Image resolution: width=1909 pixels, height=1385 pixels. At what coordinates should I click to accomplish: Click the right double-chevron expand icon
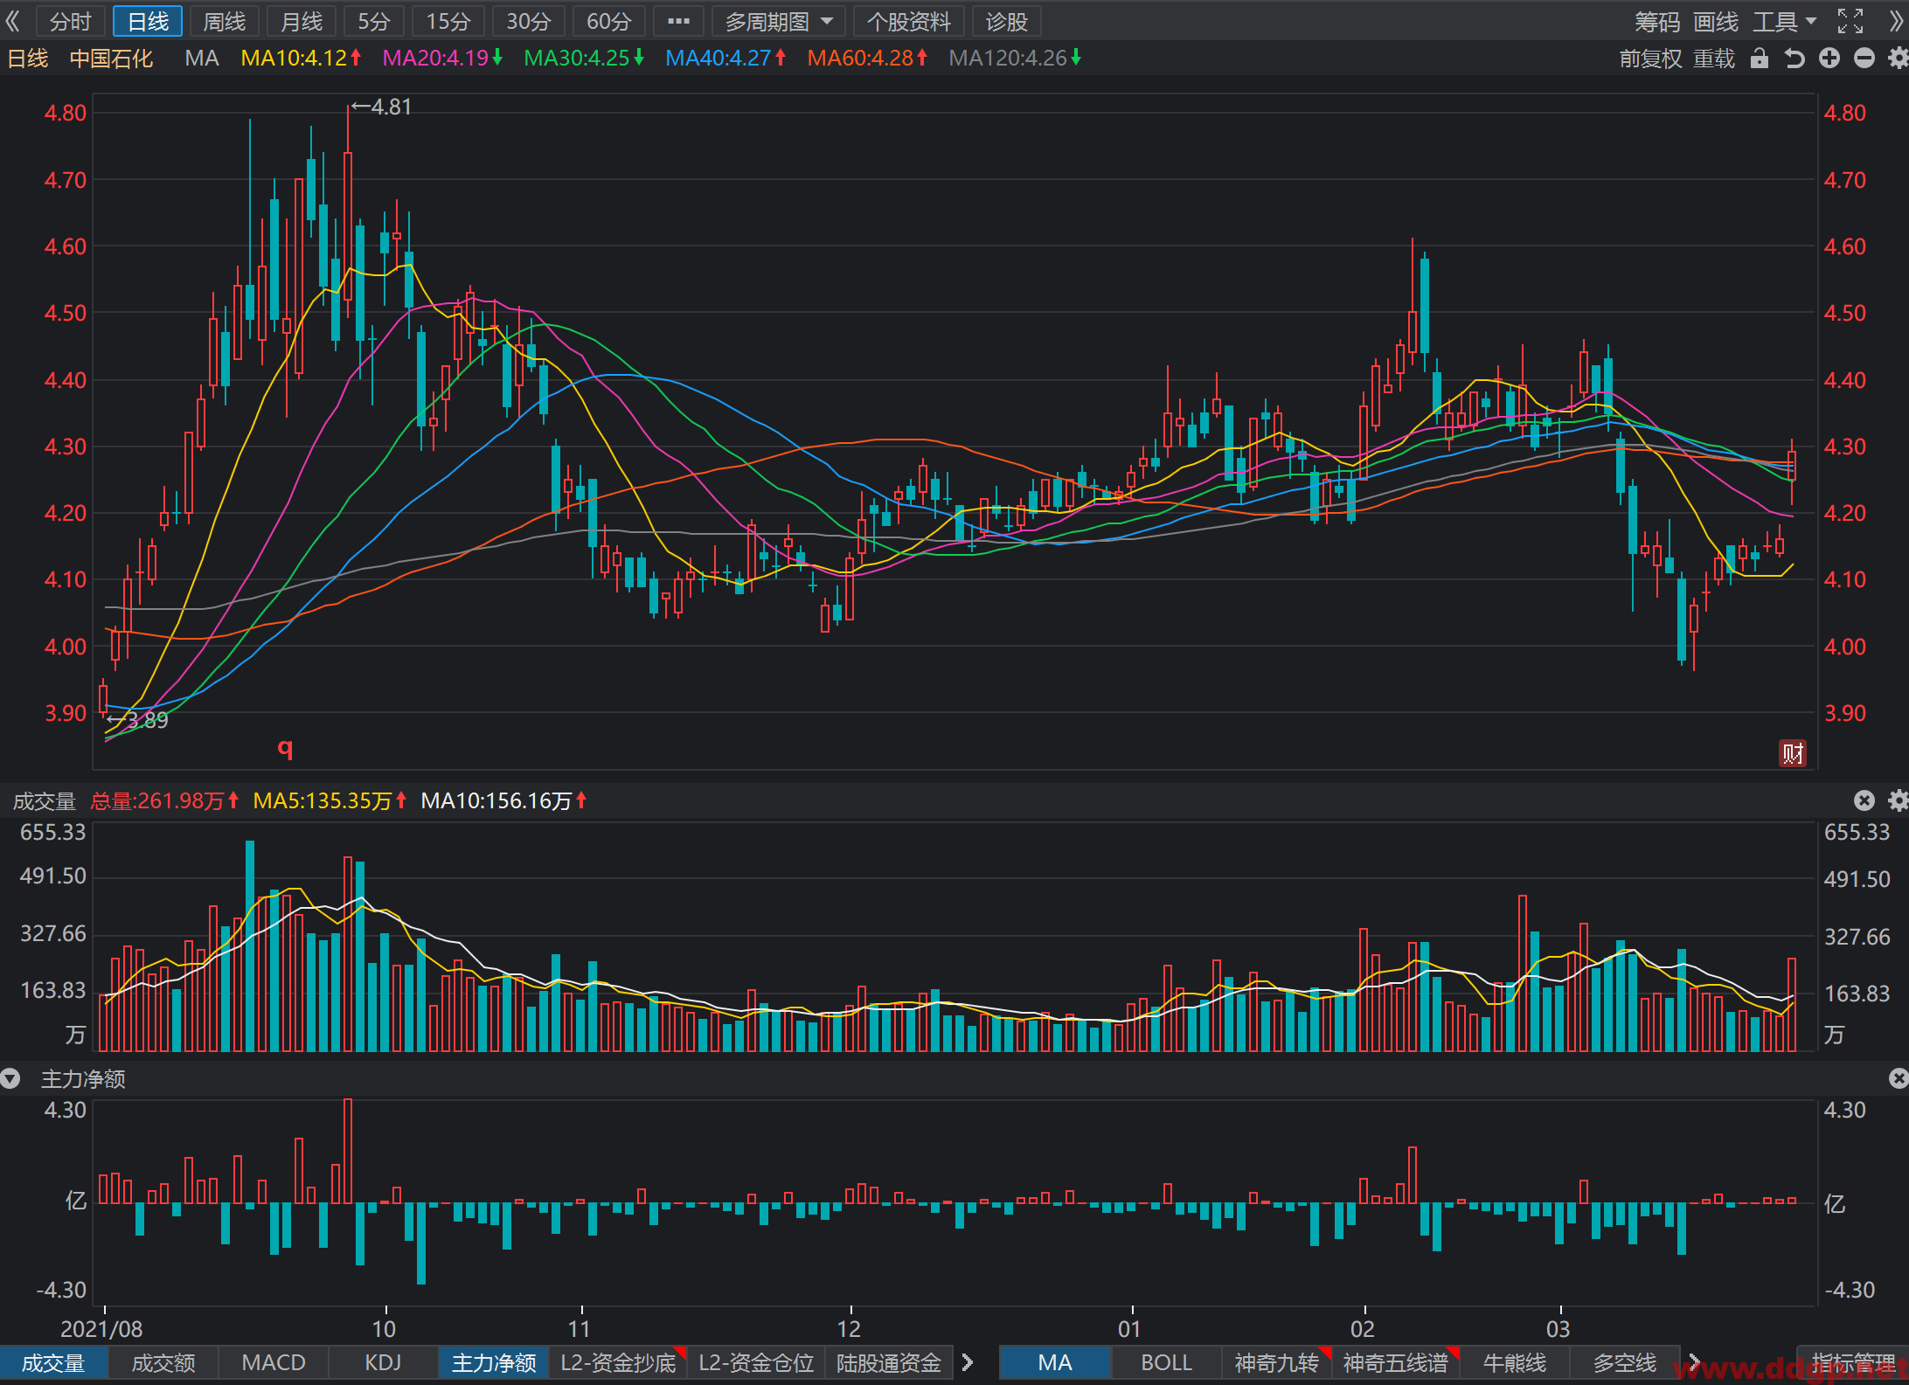point(1895,21)
